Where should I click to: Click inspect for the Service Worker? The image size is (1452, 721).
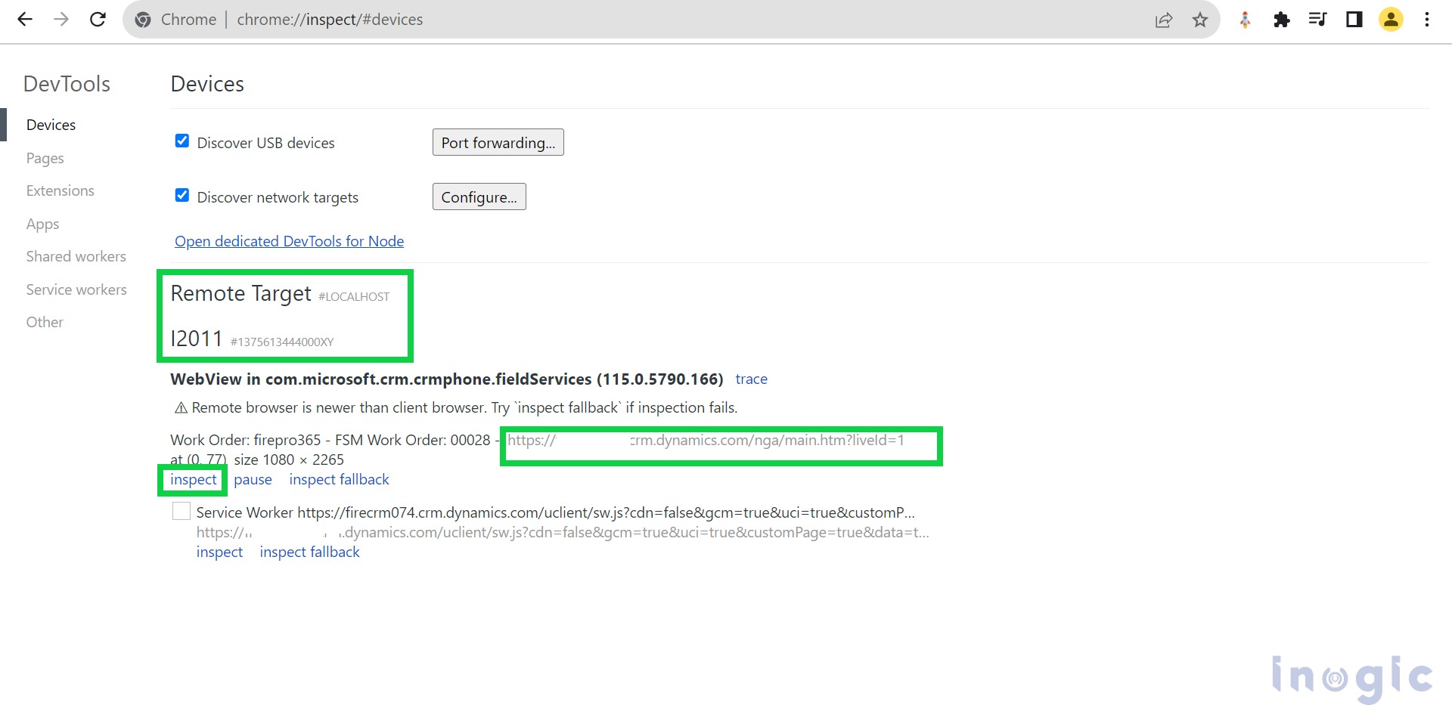219,552
